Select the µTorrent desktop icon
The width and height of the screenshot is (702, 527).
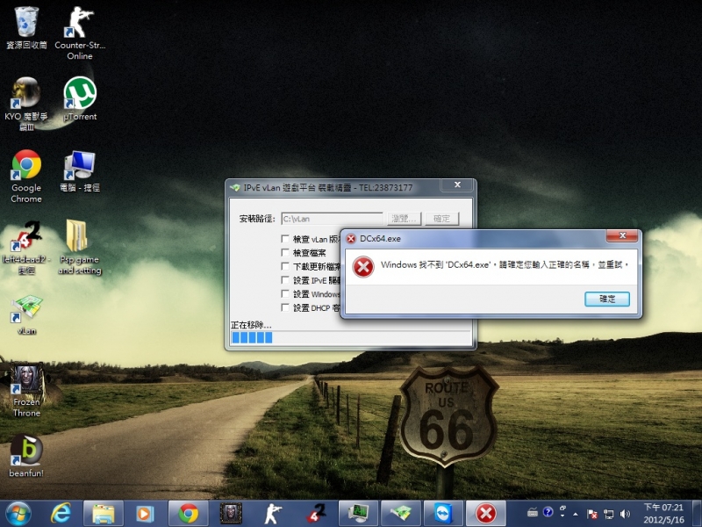pyautogui.click(x=80, y=98)
